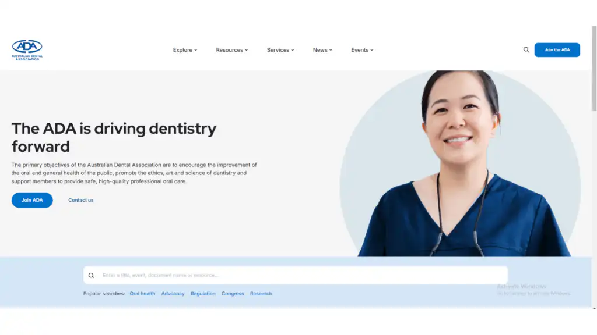
Task: Pick the 'Research' popular search link
Action: coord(261,294)
